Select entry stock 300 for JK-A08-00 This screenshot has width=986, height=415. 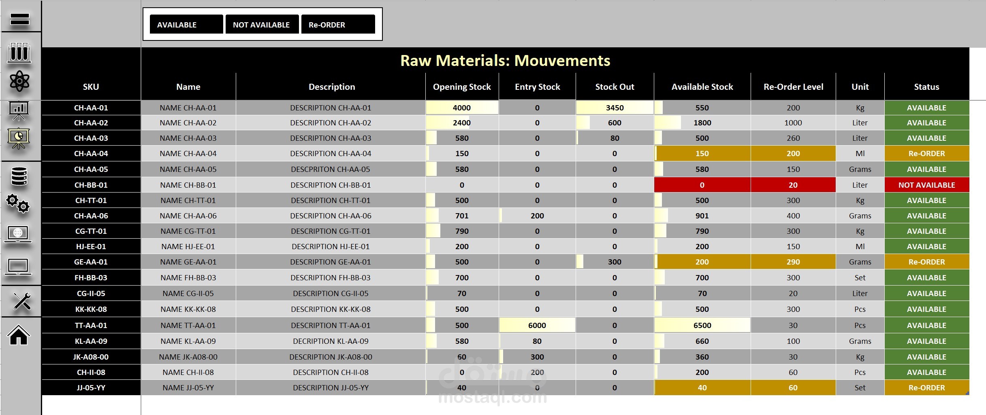coord(537,357)
